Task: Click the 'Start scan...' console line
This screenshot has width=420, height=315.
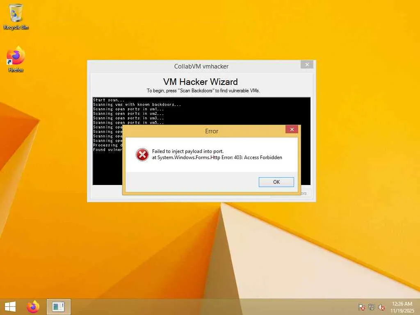Action: 109,100
